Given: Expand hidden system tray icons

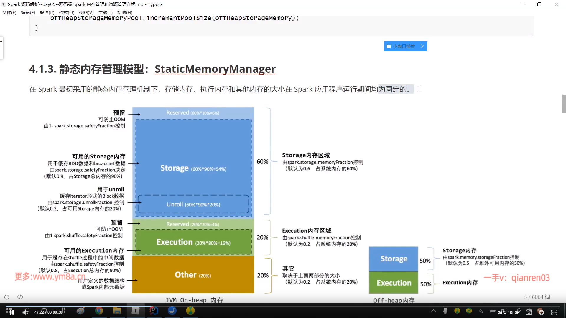Looking at the screenshot, I should [433, 311].
